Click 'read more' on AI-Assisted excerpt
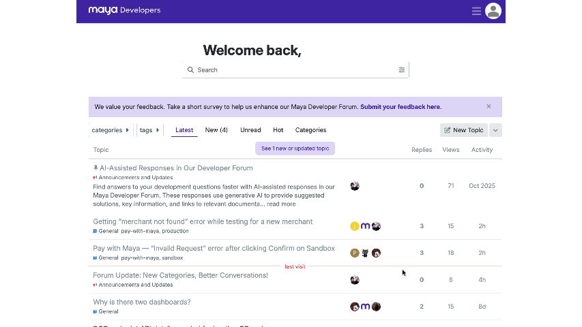Viewport: 582px width, 327px height. [281, 204]
